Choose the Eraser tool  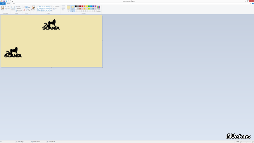click(x=24, y=10)
